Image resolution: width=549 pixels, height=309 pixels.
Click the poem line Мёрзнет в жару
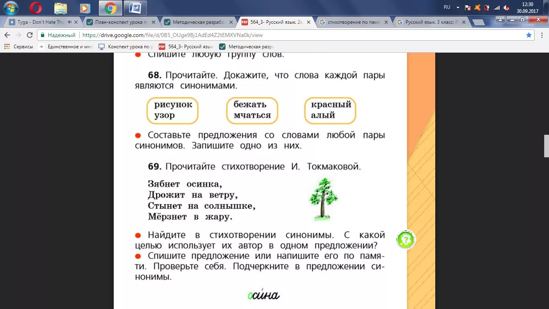190,217
